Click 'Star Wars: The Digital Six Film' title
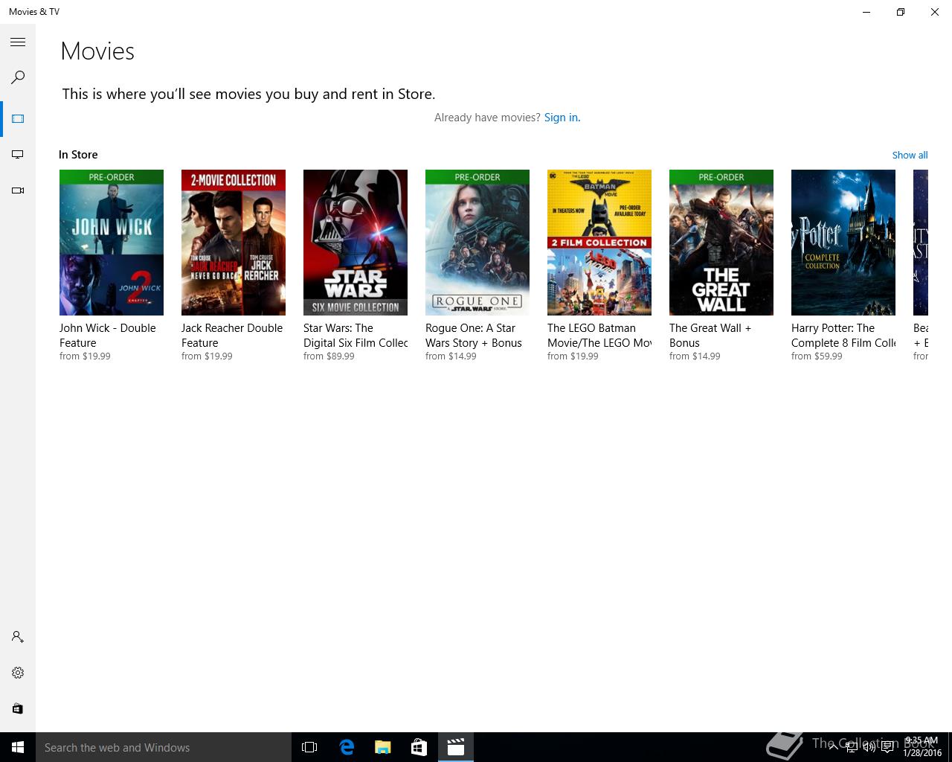 [x=356, y=336]
